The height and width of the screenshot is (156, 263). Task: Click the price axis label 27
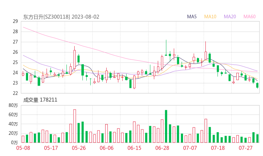(x=15, y=42)
